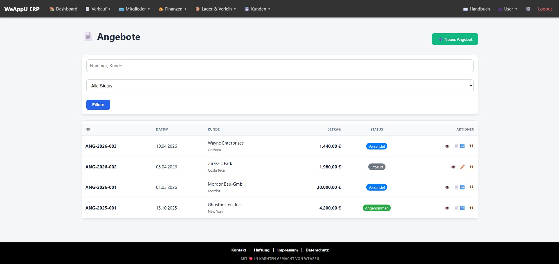Create a Neues Angebot
Viewport: 559px width, 264px height.
click(x=455, y=39)
